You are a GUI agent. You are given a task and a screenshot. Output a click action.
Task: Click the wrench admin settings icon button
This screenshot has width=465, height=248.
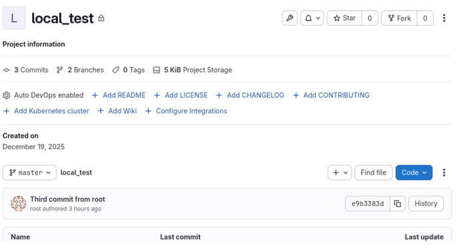pos(290,18)
